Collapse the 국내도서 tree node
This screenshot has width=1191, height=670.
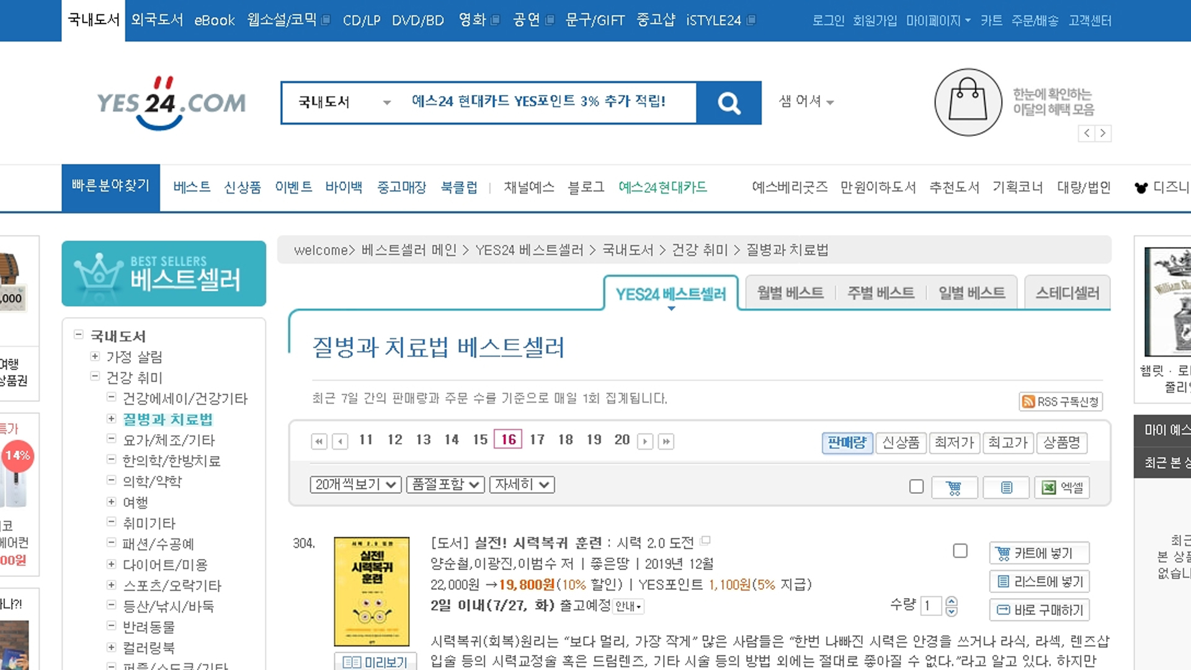pyautogui.click(x=78, y=335)
